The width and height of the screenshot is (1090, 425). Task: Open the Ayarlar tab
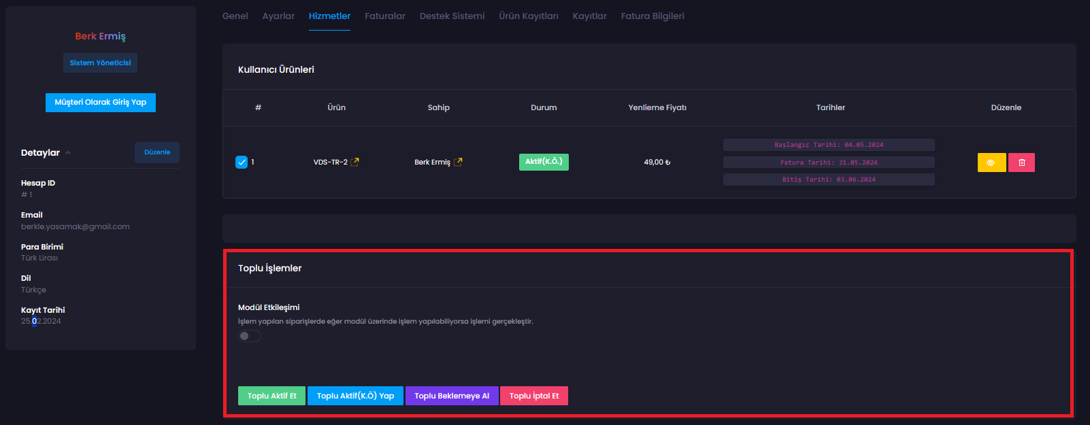point(279,16)
